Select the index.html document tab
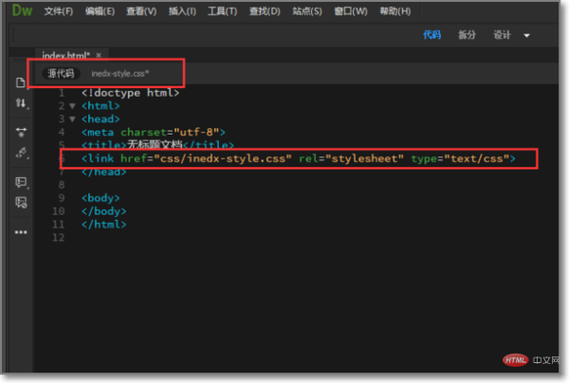 coord(66,56)
